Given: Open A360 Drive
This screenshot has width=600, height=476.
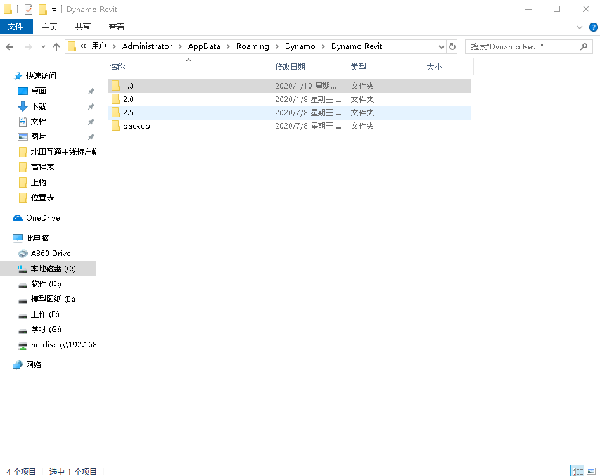Looking at the screenshot, I should tap(51, 254).
